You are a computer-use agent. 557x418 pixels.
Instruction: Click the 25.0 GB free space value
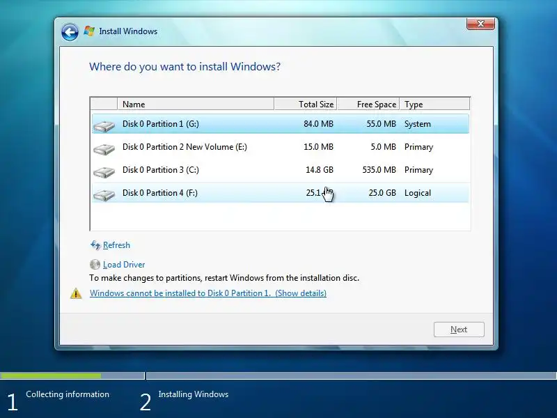382,193
